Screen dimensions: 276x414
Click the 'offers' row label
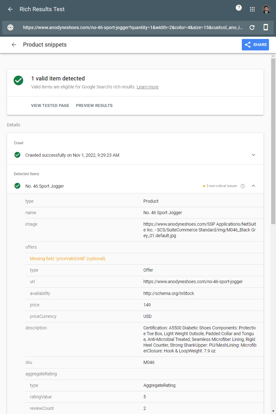tap(31, 247)
